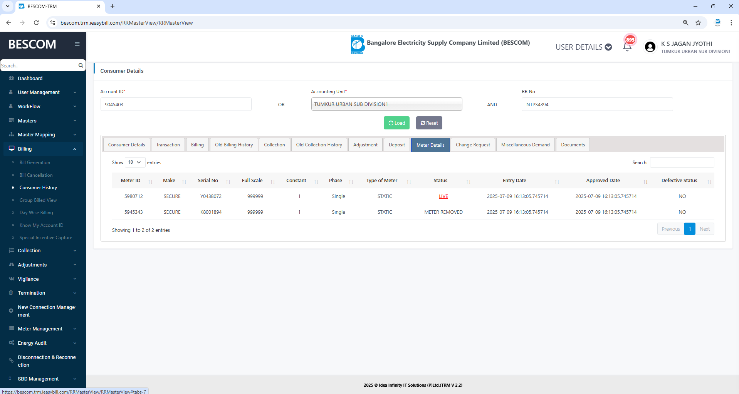Expand the USER DETAILS dropdown
The height and width of the screenshot is (394, 739).
tap(583, 47)
